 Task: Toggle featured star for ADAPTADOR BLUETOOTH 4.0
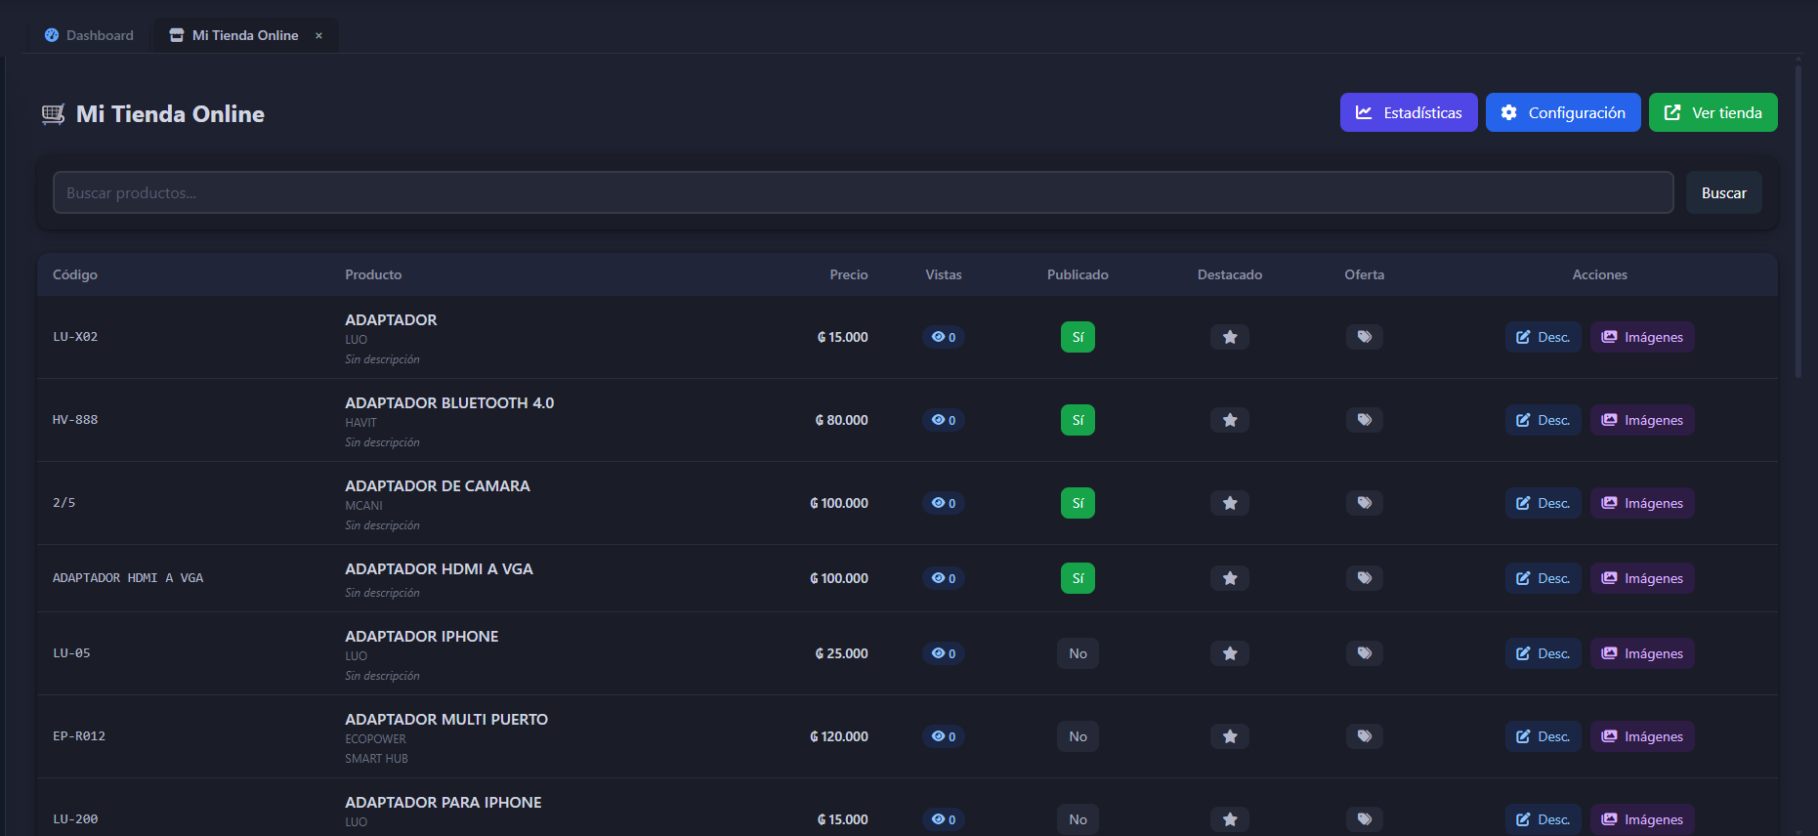point(1230,420)
